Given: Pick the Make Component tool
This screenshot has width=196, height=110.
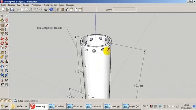Looking at the screenshot, I should coord(6,16).
